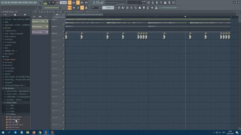Open the TOOLS menu
This screenshot has height=135, width=241.
31,3
